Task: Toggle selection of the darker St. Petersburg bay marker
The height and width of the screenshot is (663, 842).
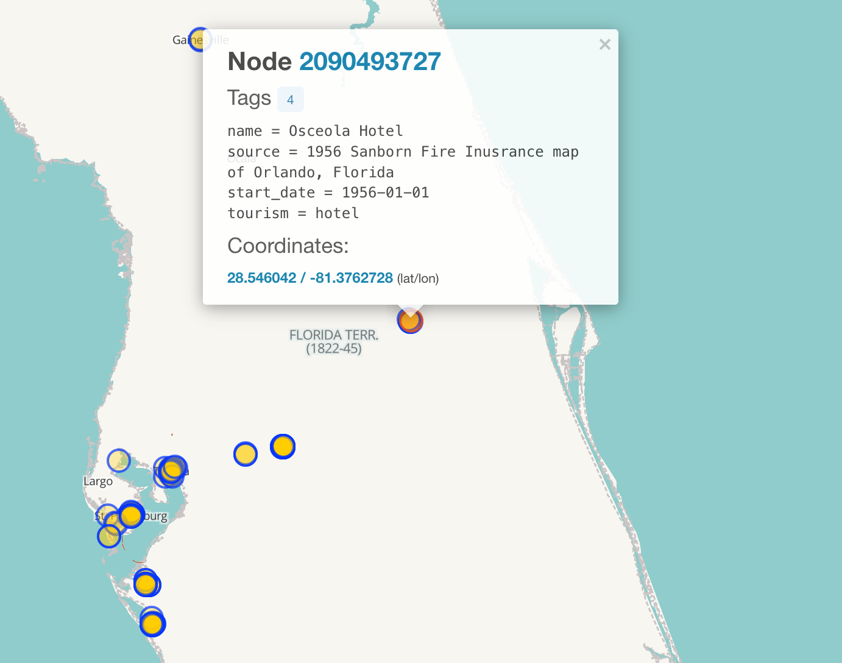Action: (130, 515)
